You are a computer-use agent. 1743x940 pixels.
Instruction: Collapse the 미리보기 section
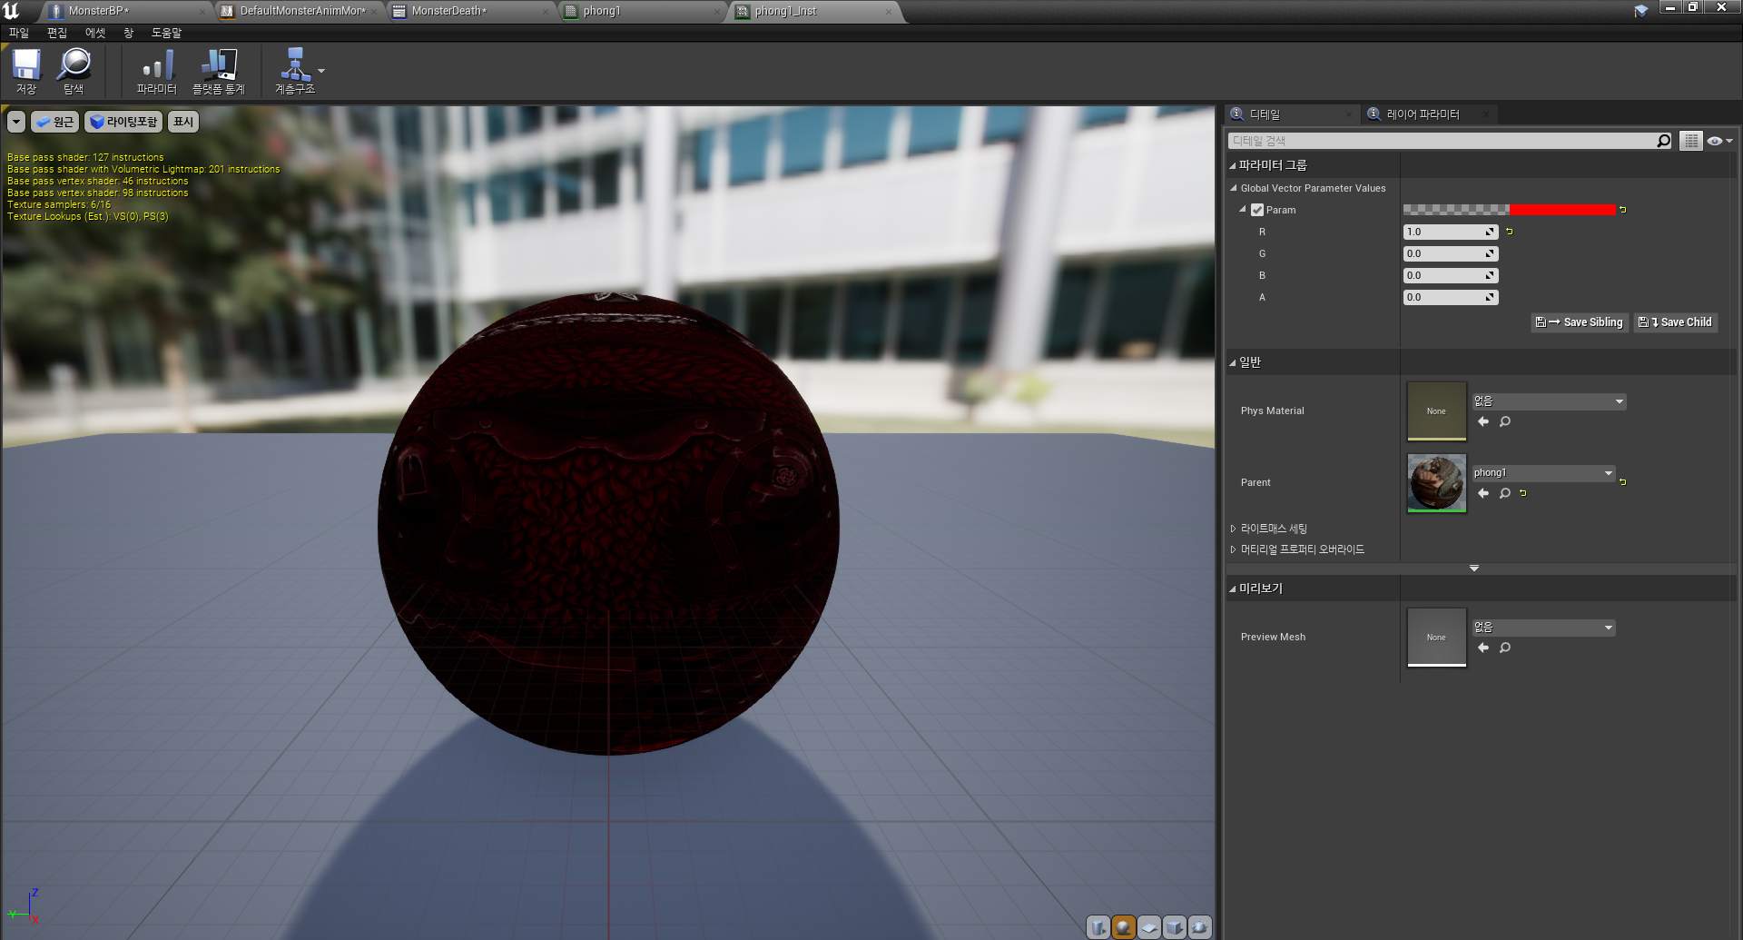pyautogui.click(x=1233, y=589)
